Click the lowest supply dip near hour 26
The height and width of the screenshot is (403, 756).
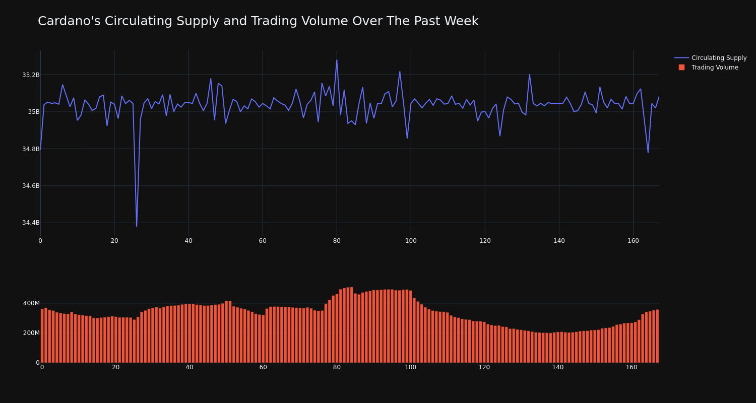click(137, 226)
